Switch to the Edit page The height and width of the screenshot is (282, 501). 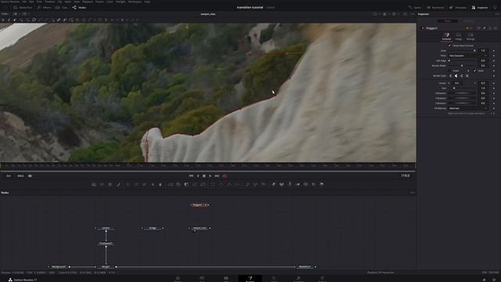226,279
